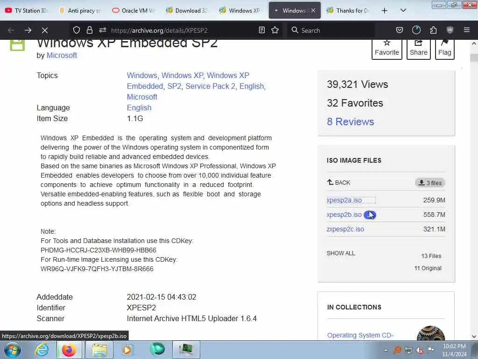Open Windows Media Player in taskbar

coord(127,350)
